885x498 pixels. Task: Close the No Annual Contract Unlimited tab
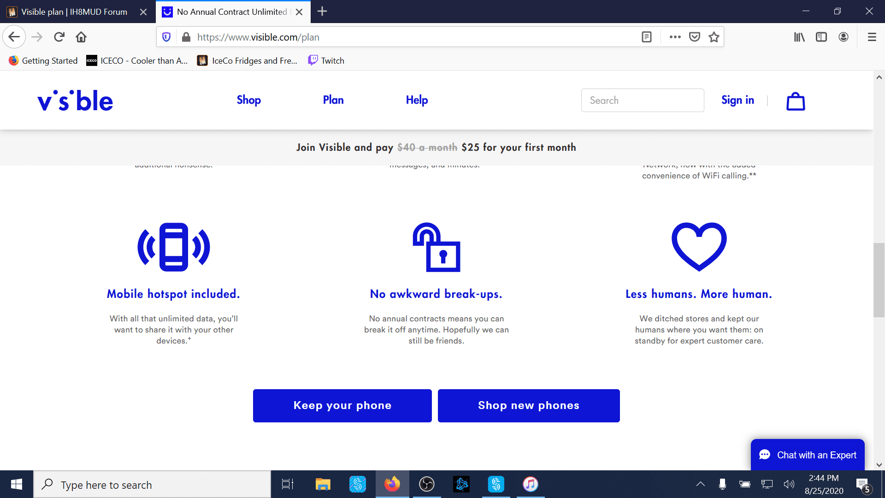click(x=299, y=12)
